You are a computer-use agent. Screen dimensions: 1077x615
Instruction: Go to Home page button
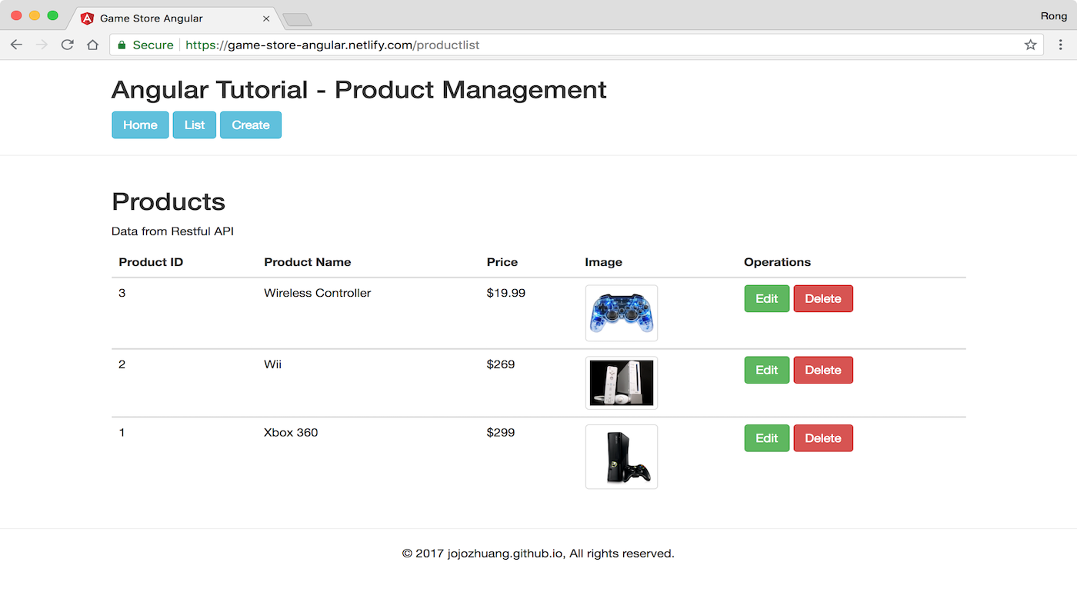[140, 125]
